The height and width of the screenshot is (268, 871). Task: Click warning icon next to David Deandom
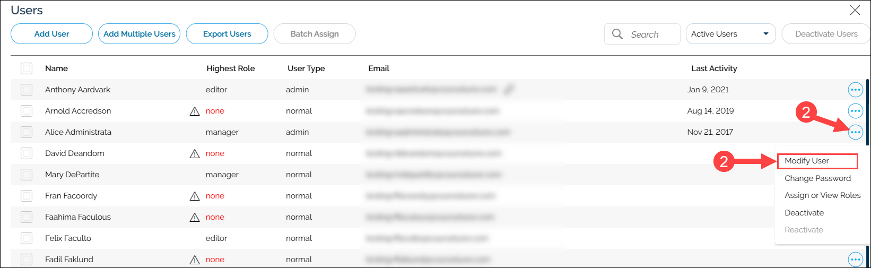pyautogui.click(x=195, y=153)
